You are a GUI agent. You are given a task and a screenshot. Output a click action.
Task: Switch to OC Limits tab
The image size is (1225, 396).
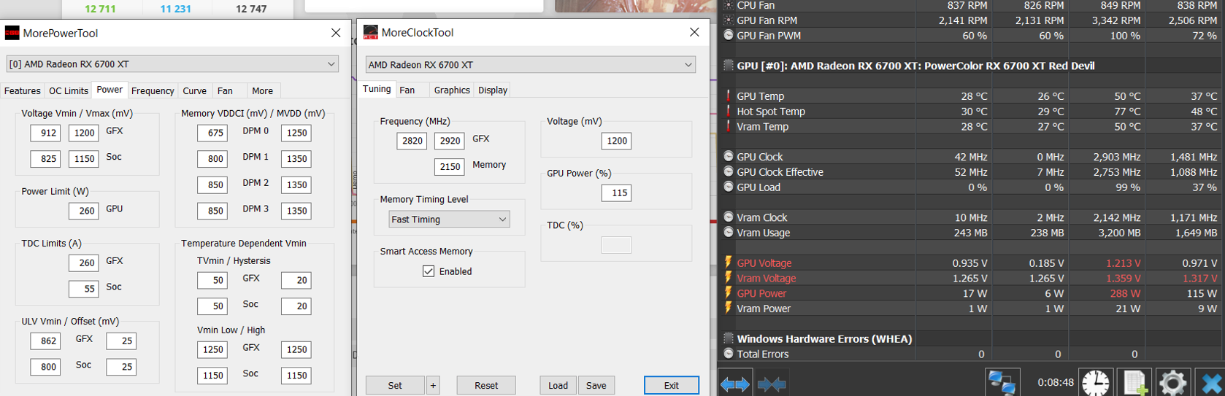69,91
